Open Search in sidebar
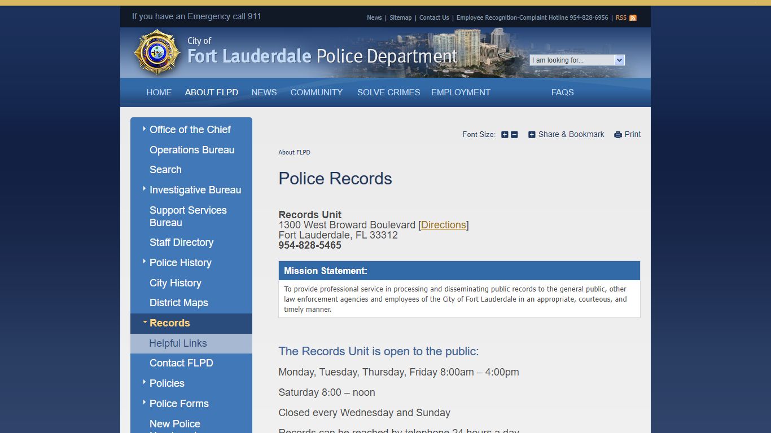The height and width of the screenshot is (433, 771). pyautogui.click(x=165, y=170)
